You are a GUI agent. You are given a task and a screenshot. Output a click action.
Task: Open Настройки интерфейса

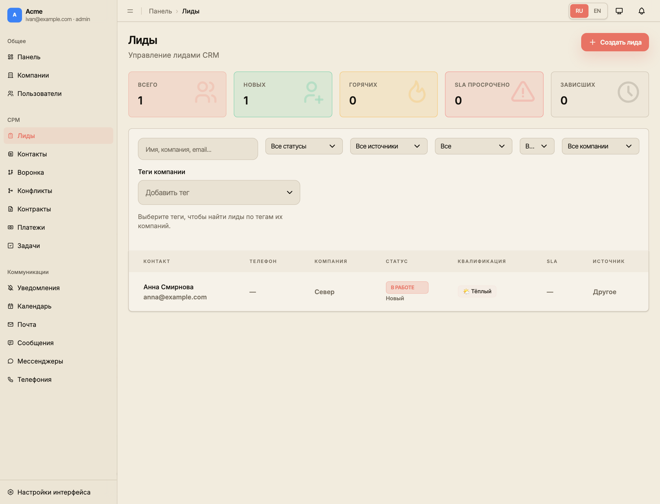pyautogui.click(x=58, y=492)
